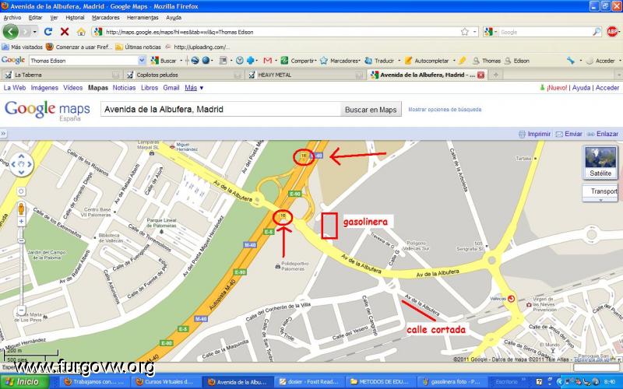Zoom in with the plus button
This screenshot has width=623, height=389.
pos(21,222)
